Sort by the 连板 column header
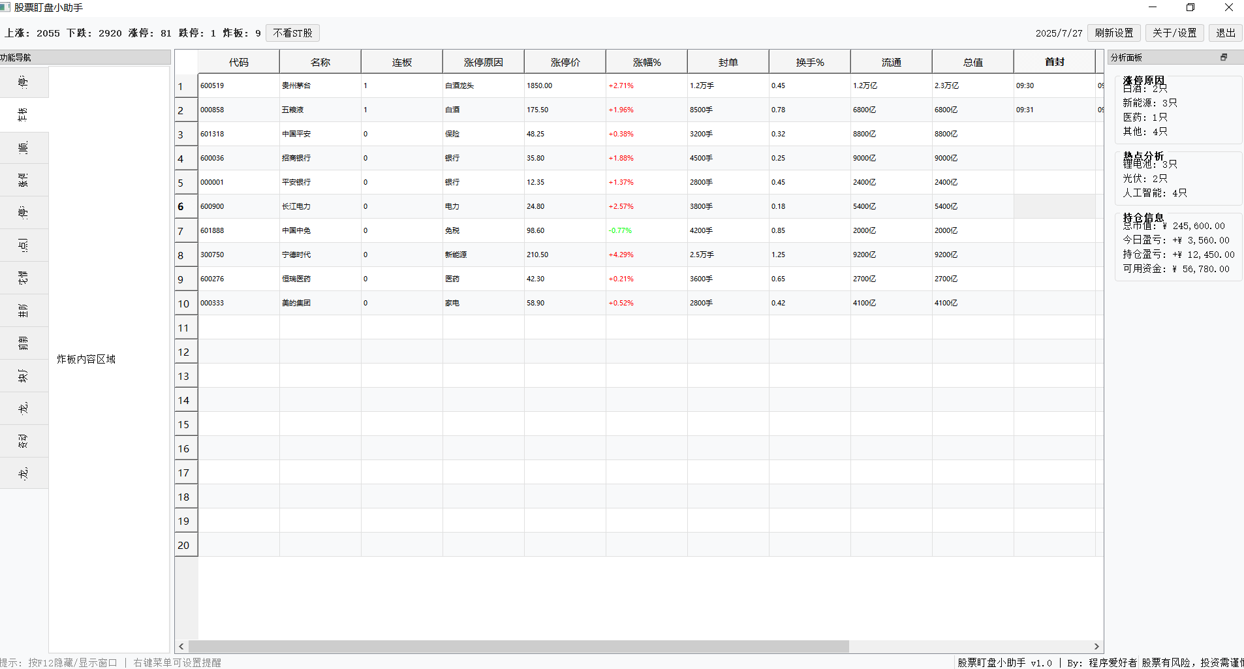 tap(402, 62)
